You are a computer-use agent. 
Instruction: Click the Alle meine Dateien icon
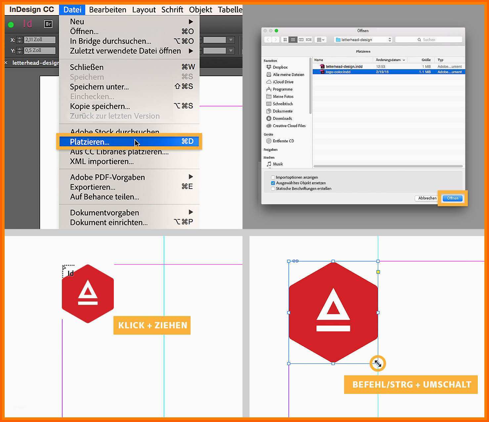(269, 74)
